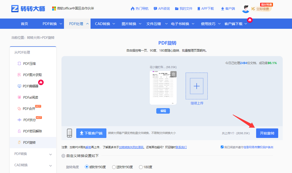This screenshot has width=292, height=173.
Task: Click the flame badge on 客户端下载
Action: 250,20
